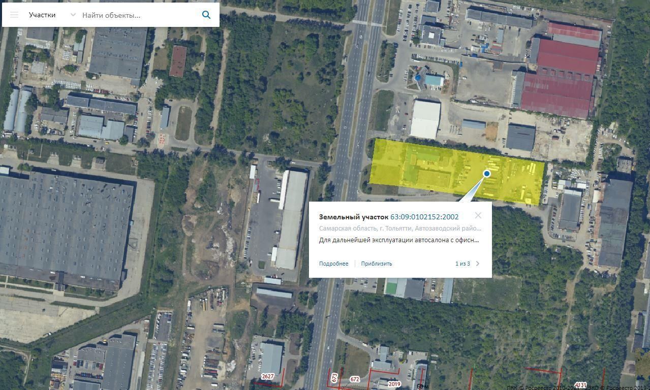Click the '1 из 3' results counter

click(462, 264)
